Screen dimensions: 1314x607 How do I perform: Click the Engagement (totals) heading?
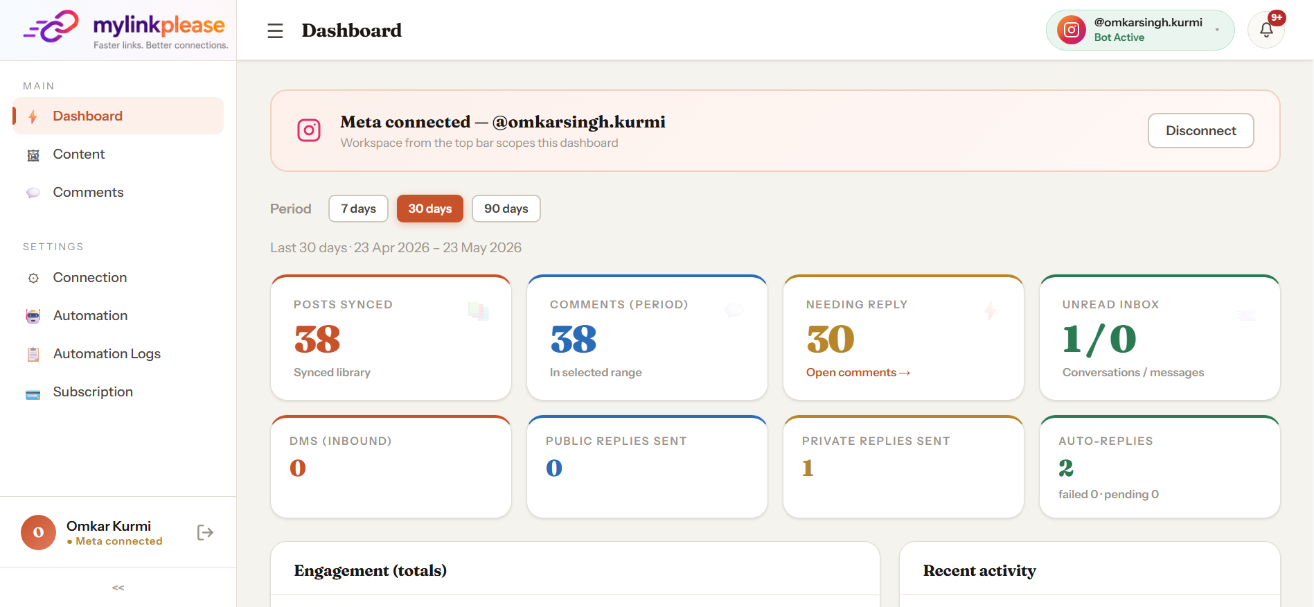(371, 570)
